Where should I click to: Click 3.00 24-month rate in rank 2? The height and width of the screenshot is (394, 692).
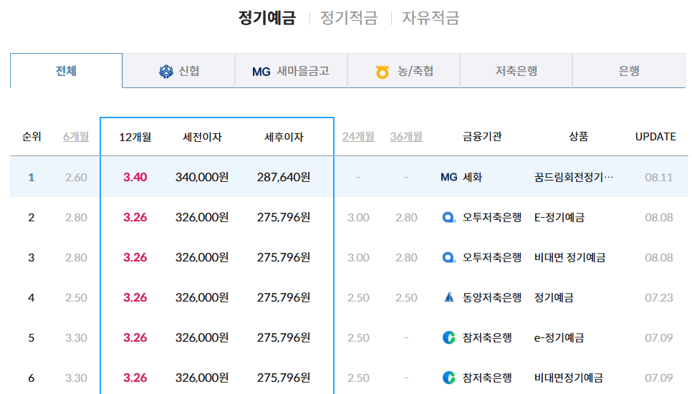tap(358, 218)
